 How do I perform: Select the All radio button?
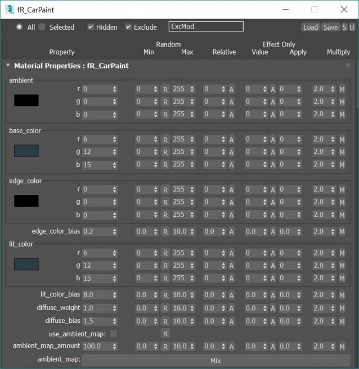(x=20, y=27)
